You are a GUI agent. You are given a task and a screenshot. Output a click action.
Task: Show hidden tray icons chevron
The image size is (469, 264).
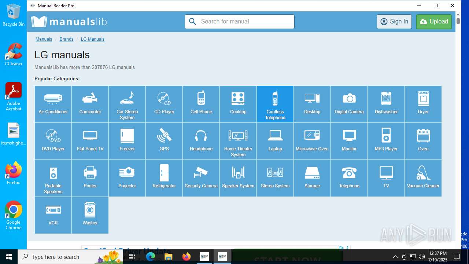click(x=395, y=257)
